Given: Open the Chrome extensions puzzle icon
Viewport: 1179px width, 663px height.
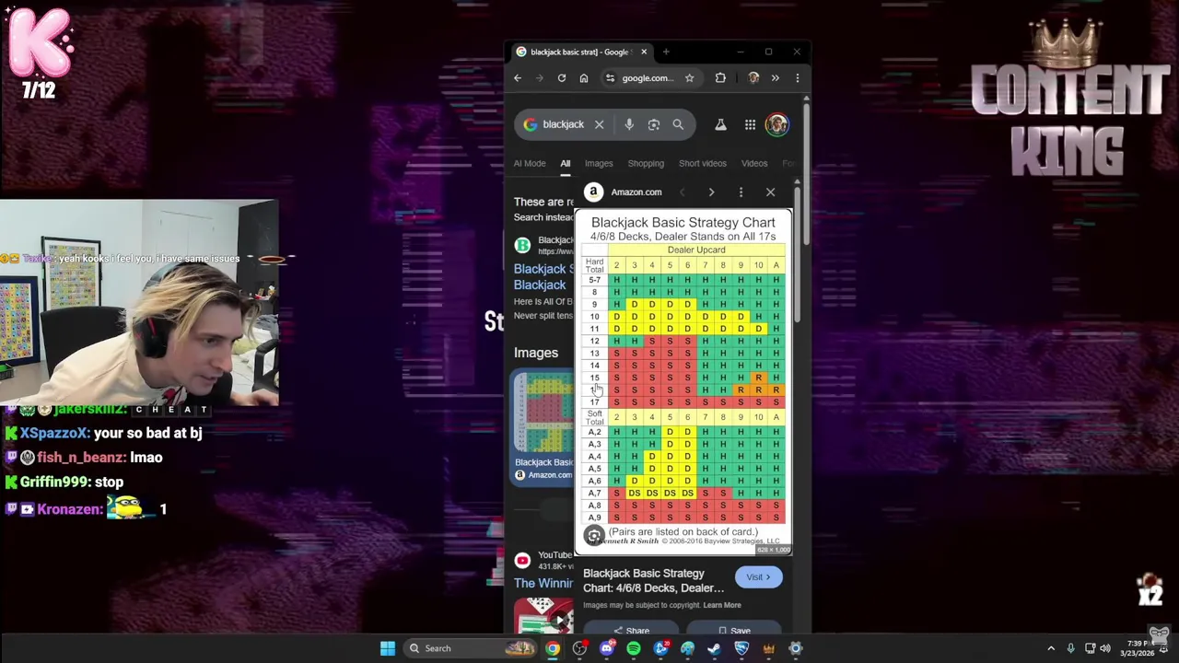Looking at the screenshot, I should pos(720,78).
